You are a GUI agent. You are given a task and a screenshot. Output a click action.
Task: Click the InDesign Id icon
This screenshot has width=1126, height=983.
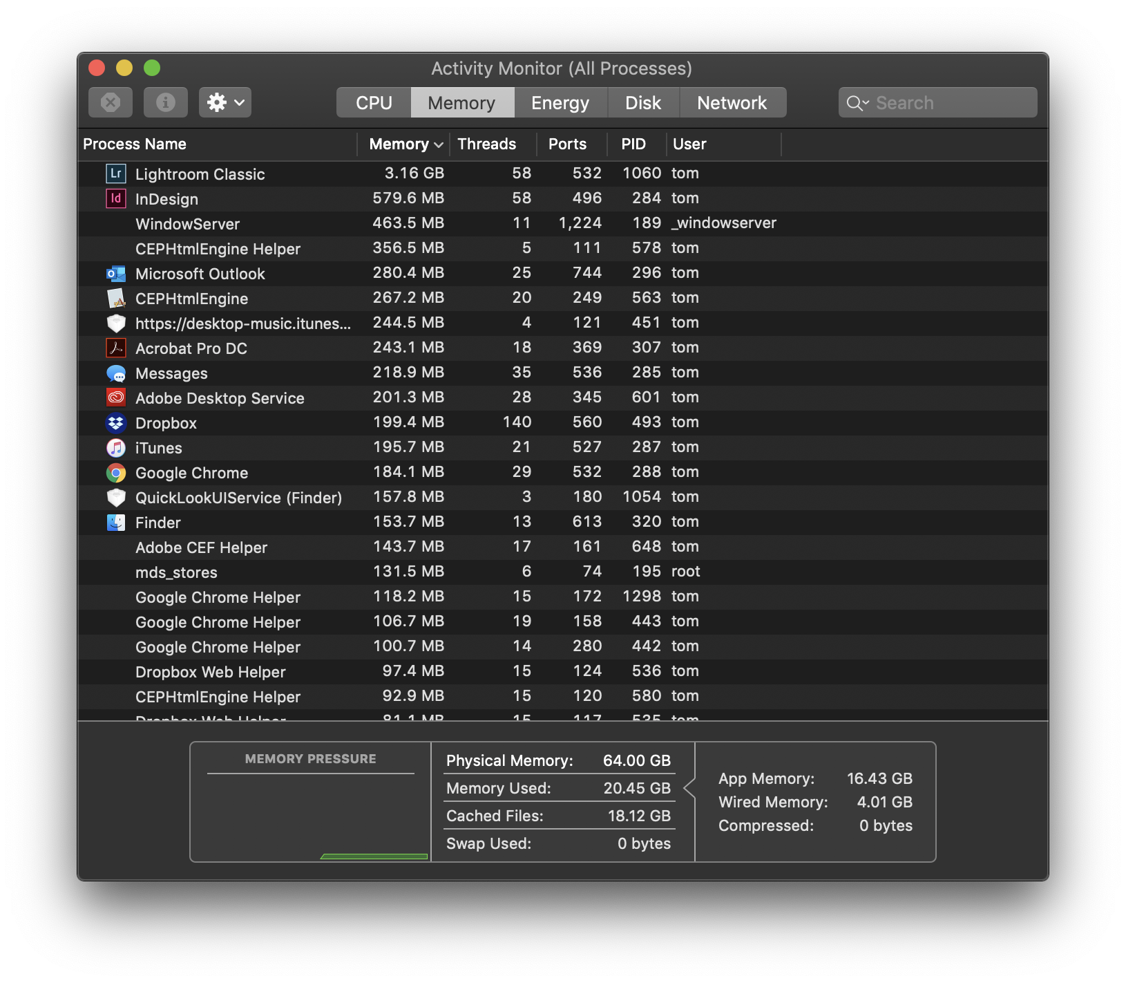(116, 198)
